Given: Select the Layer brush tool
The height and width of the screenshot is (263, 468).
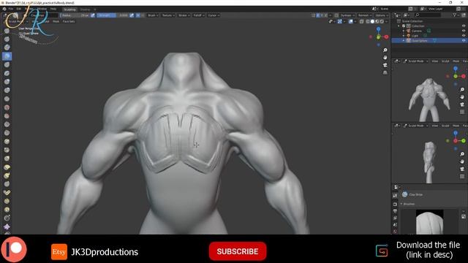Looking at the screenshot, I should coord(7,73).
